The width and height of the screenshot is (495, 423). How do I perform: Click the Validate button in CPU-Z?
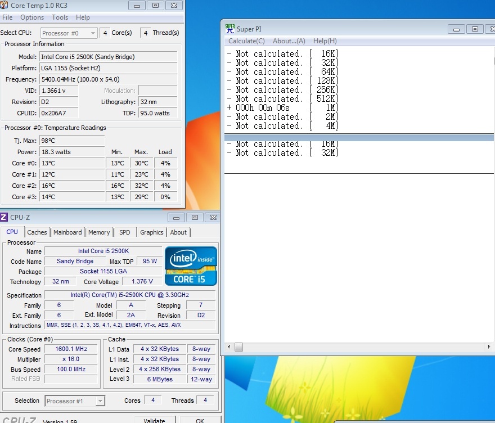154,421
